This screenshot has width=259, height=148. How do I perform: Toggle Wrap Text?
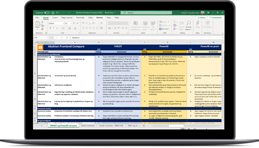(102, 23)
